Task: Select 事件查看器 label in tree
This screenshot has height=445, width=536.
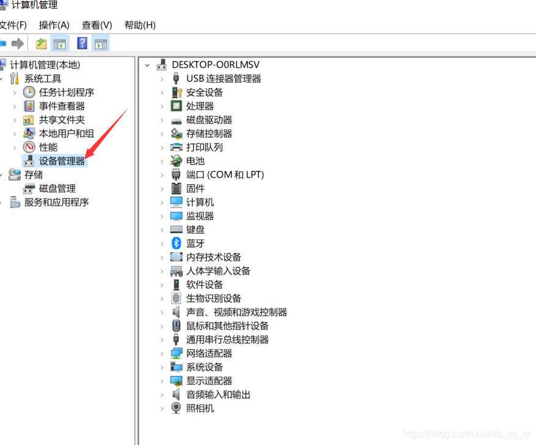Action: coord(62,106)
